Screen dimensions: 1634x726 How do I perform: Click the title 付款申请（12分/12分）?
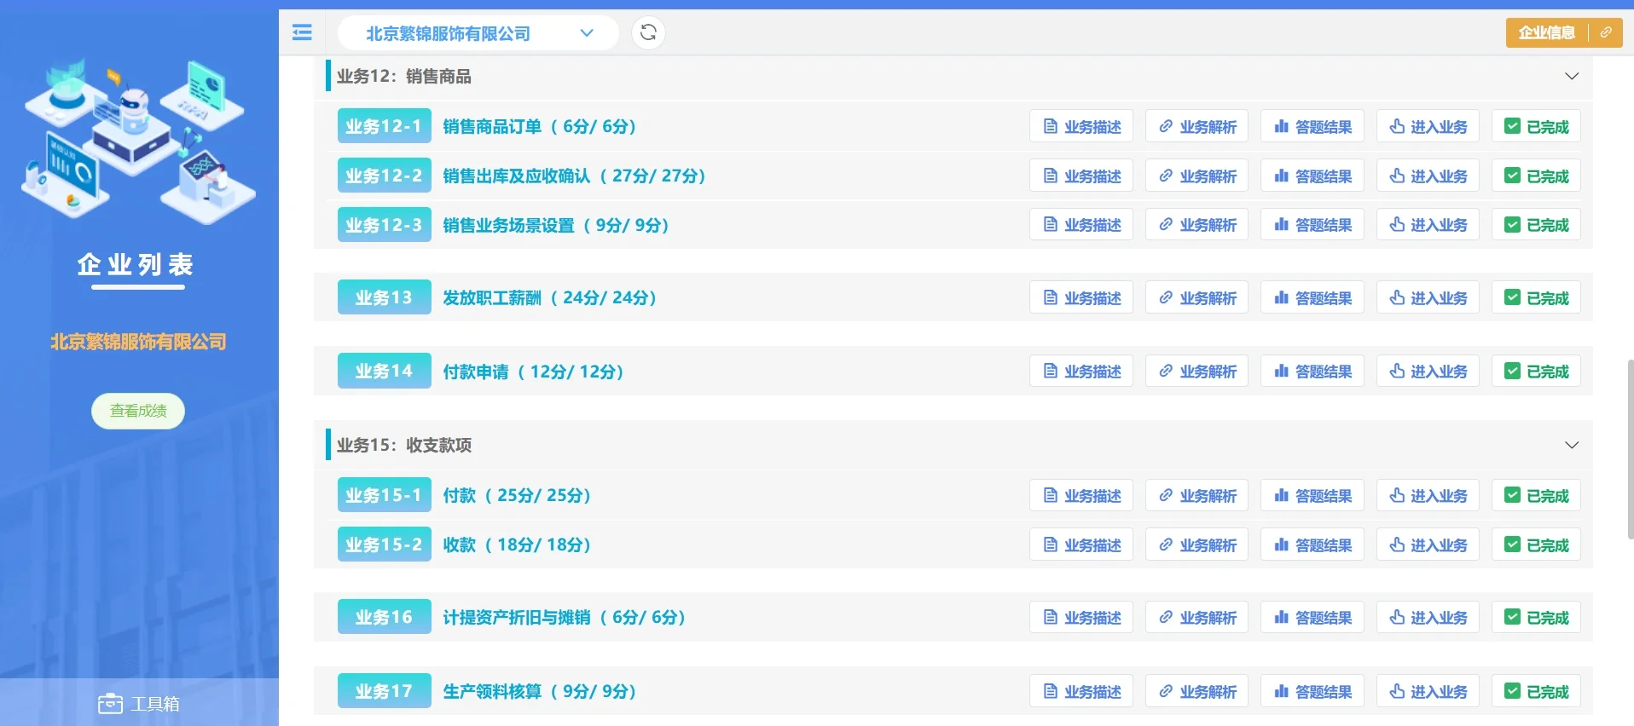[534, 372]
